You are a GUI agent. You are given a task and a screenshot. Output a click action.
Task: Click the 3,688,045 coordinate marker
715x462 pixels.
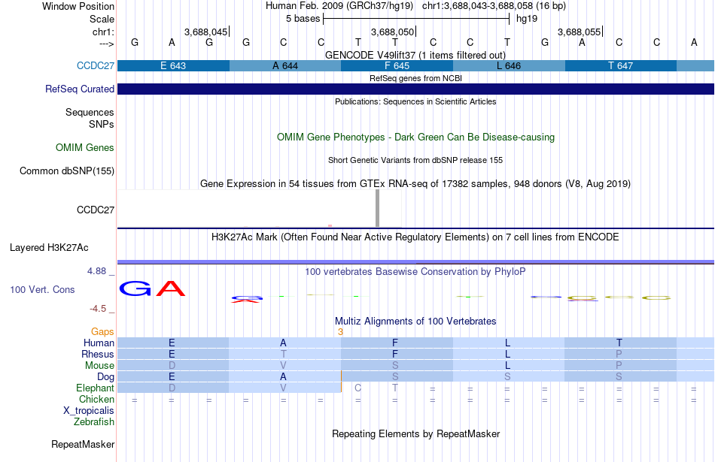click(205, 32)
